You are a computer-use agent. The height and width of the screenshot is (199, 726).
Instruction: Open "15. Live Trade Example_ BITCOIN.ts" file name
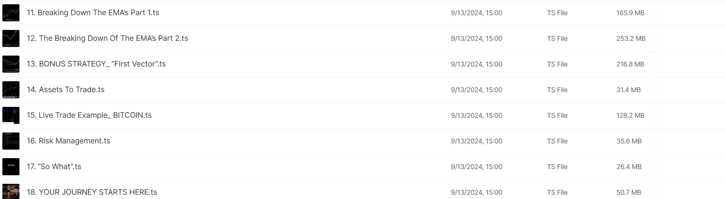(89, 115)
